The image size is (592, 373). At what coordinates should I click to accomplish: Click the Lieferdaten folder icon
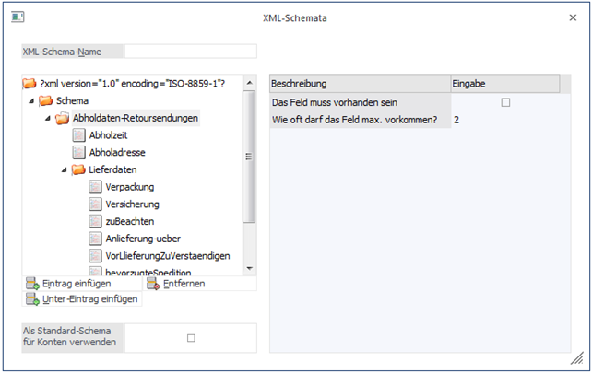(79, 169)
